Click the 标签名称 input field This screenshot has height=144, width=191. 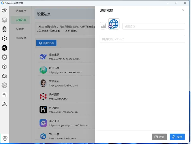[153, 26]
